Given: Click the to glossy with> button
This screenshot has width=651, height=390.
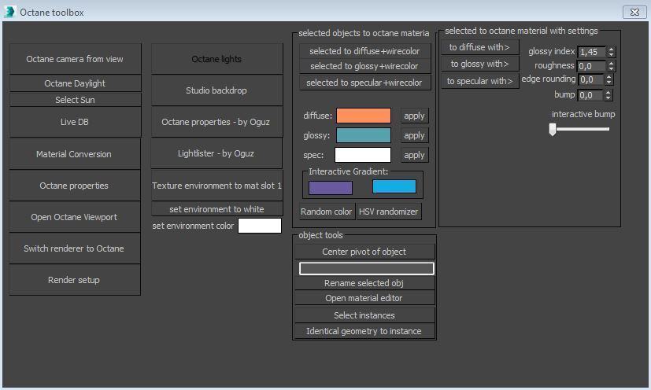Looking at the screenshot, I should (480, 64).
